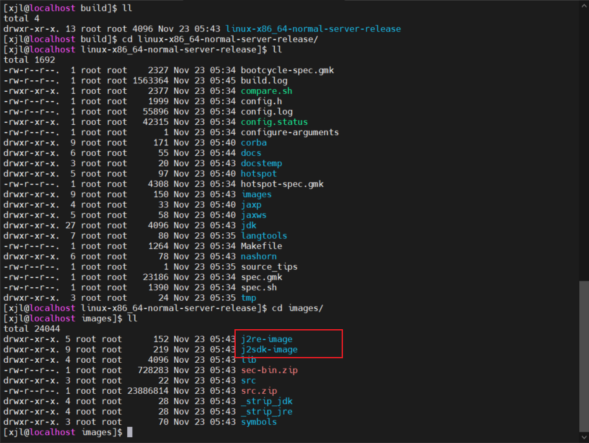Click the scrollbar down arrow
Screen dimensions: 589x443
pos(584,437)
